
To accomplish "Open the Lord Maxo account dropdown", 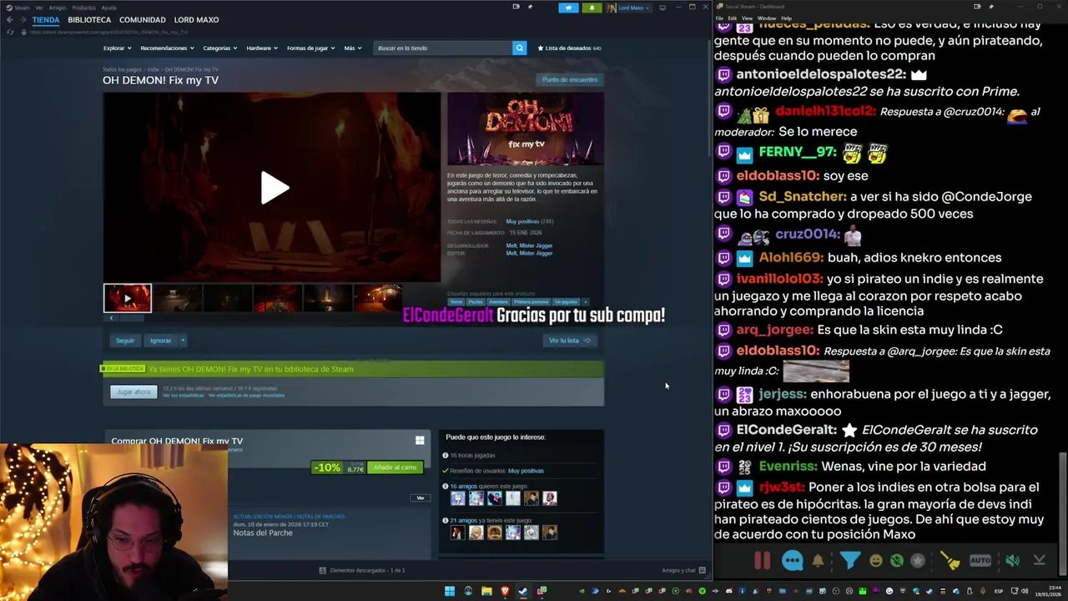I will click(x=628, y=8).
